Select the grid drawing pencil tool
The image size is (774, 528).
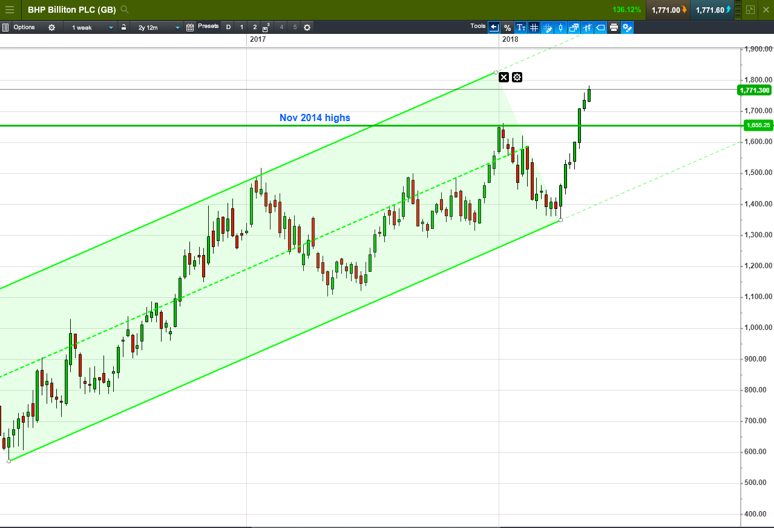547,27
